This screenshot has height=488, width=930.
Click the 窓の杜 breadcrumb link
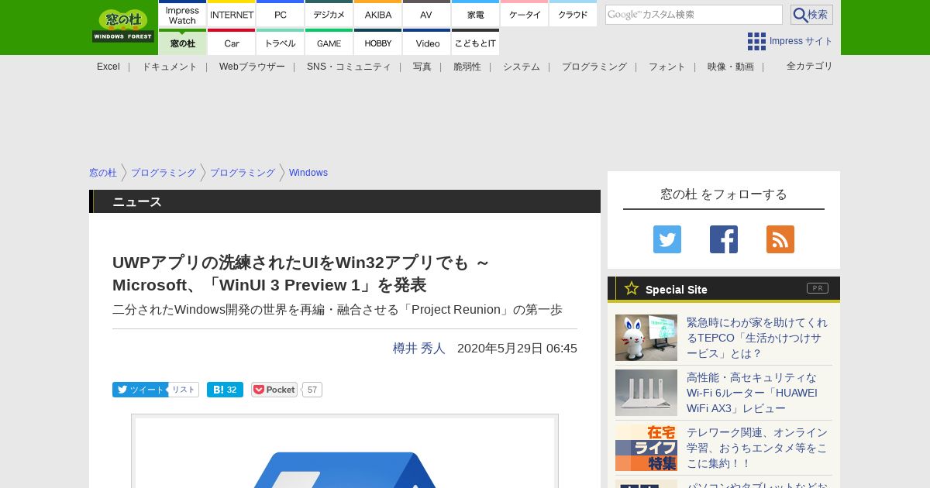tap(103, 173)
